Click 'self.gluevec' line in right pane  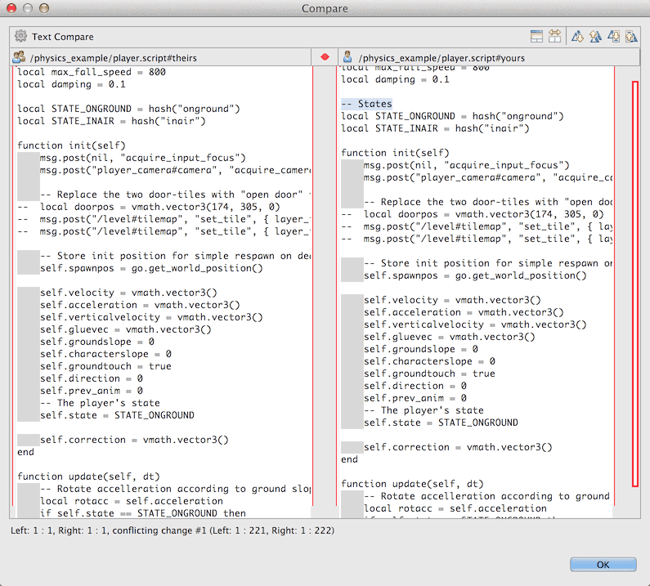450,337
